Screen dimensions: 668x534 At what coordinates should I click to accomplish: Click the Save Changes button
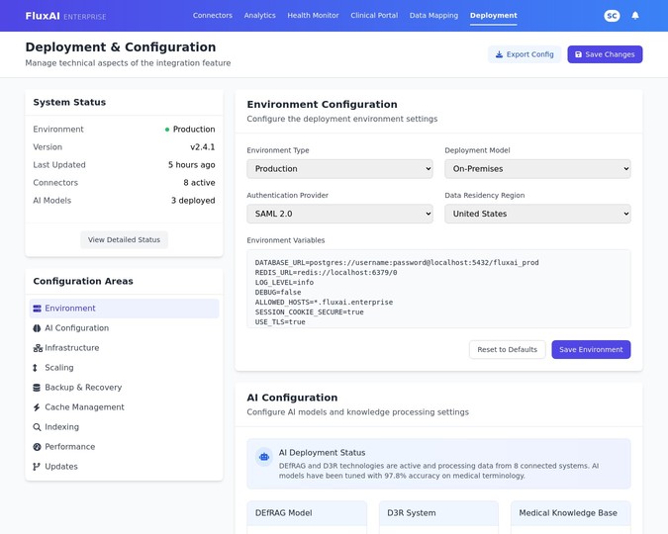click(605, 54)
